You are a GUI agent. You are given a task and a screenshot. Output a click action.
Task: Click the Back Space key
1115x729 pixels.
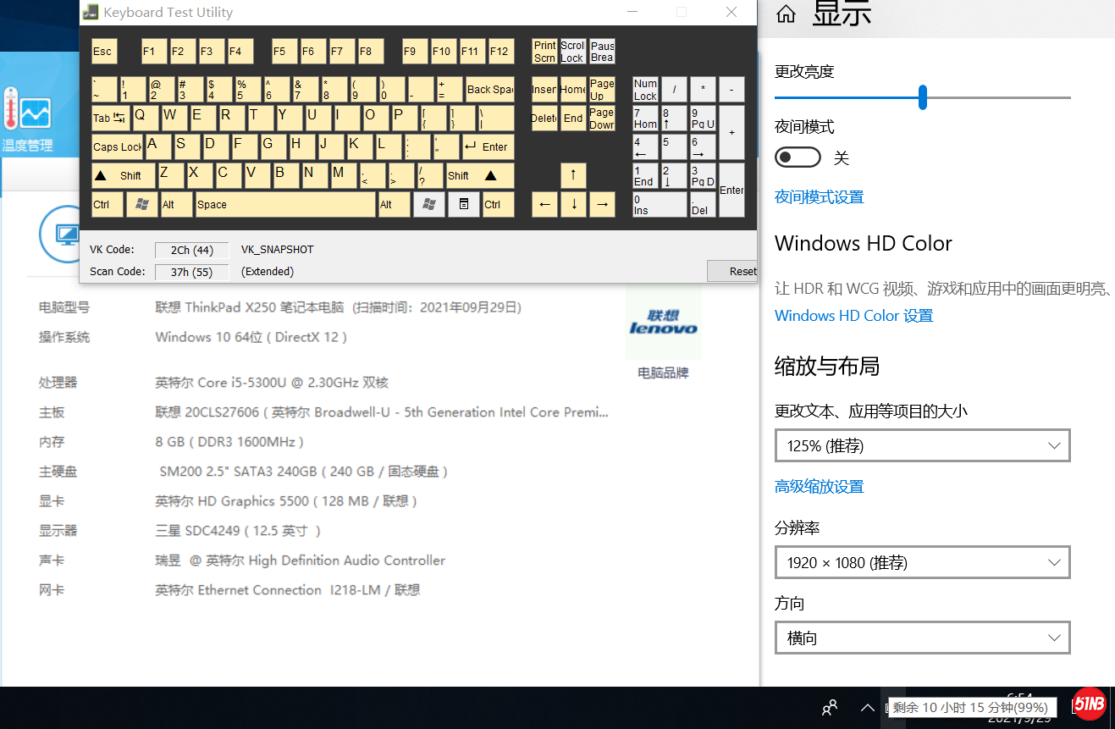pos(489,89)
